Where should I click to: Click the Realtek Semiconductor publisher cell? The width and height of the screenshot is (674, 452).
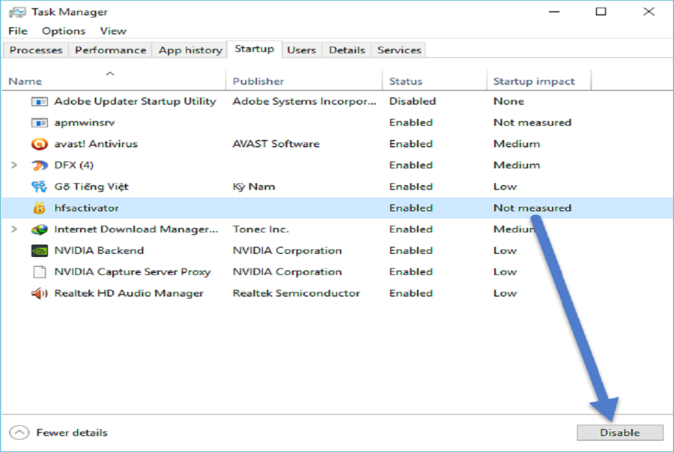click(x=296, y=293)
